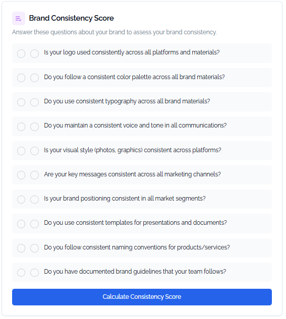286x319 pixels.
Task: Mark first radio for voice and tone question
Action: (21, 126)
